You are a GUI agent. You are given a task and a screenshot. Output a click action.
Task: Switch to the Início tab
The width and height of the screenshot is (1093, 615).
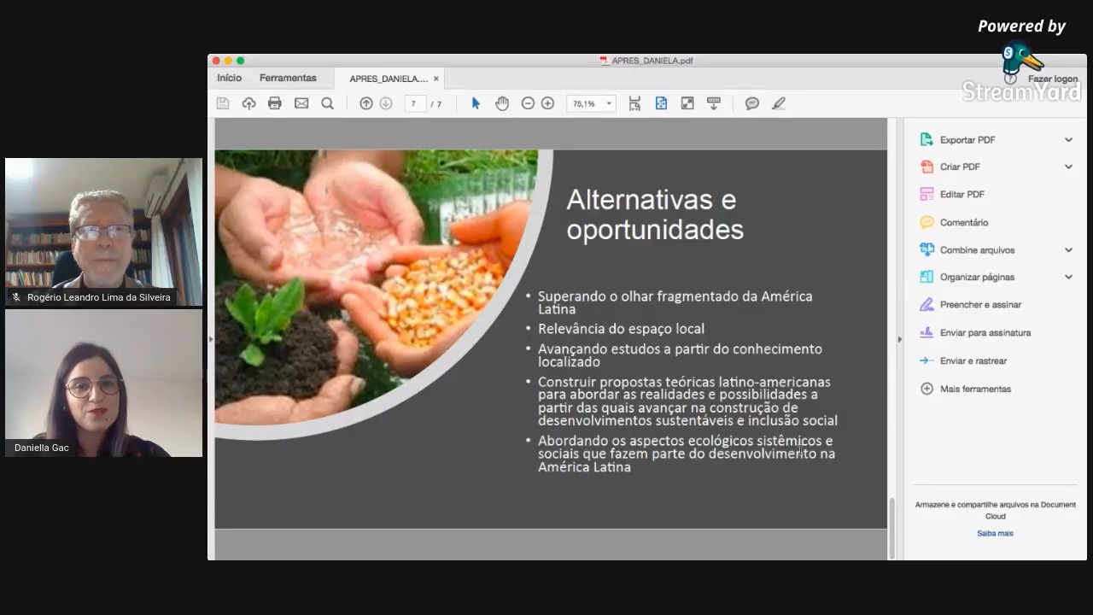[x=229, y=78]
